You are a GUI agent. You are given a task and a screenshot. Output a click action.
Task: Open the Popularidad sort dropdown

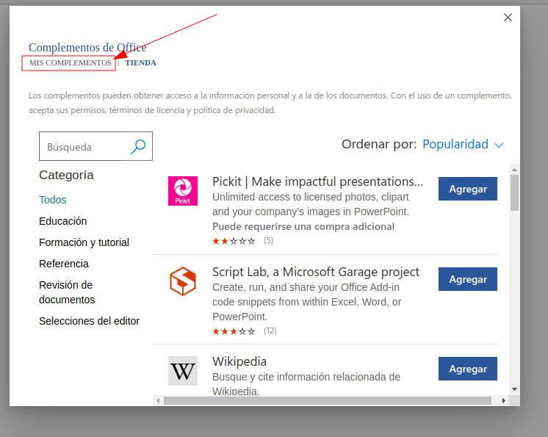(463, 145)
